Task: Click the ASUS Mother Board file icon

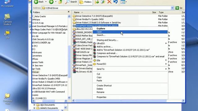Action: coord(74,36)
